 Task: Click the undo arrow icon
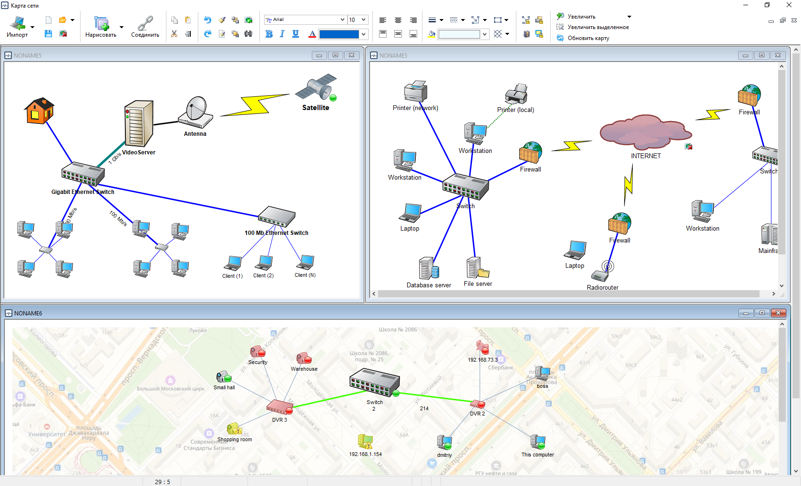207,20
